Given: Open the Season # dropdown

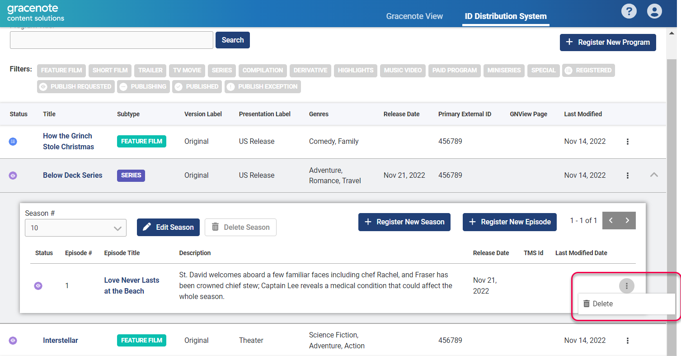Looking at the screenshot, I should [75, 228].
